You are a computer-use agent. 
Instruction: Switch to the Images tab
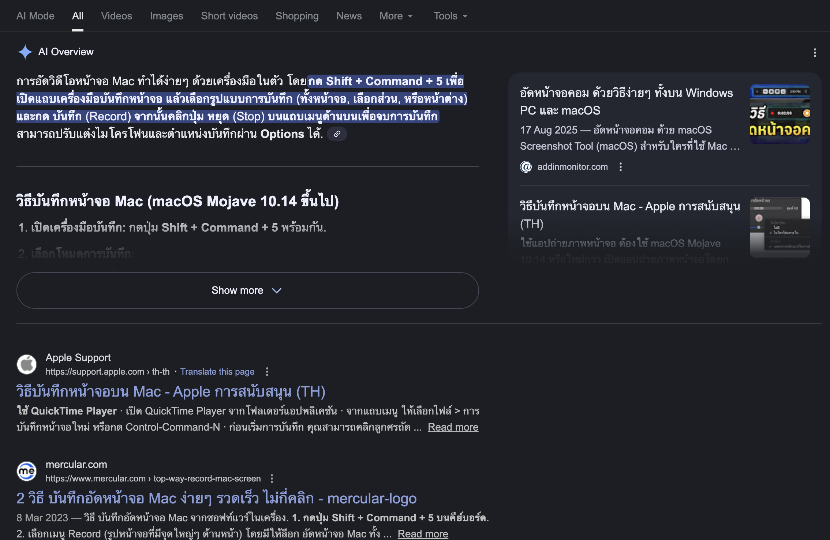[166, 16]
